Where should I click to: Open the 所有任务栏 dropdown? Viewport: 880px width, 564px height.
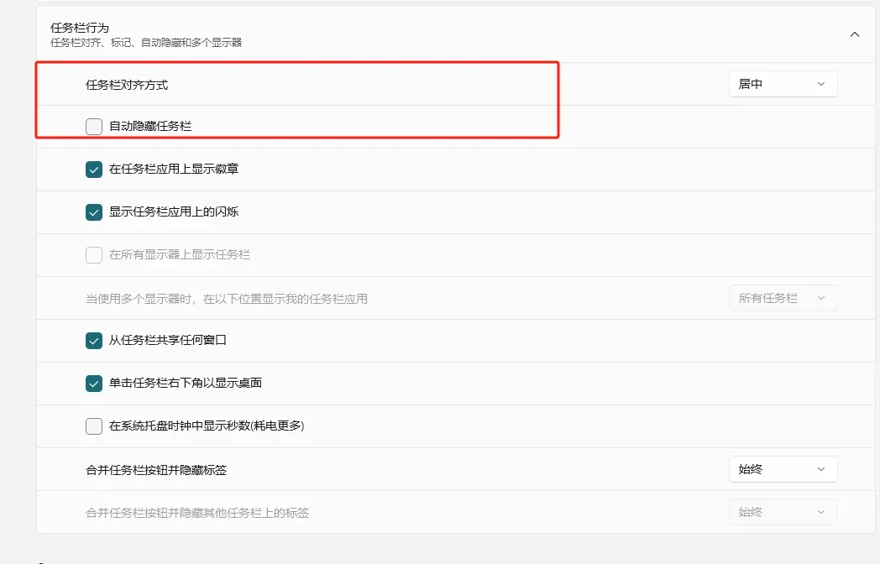click(783, 298)
